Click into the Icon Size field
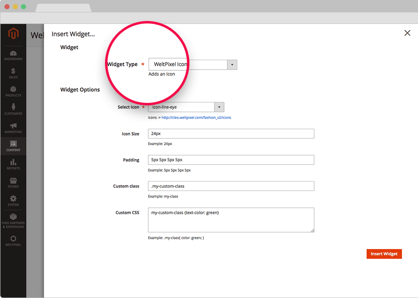This screenshot has height=298, width=418. [231, 134]
